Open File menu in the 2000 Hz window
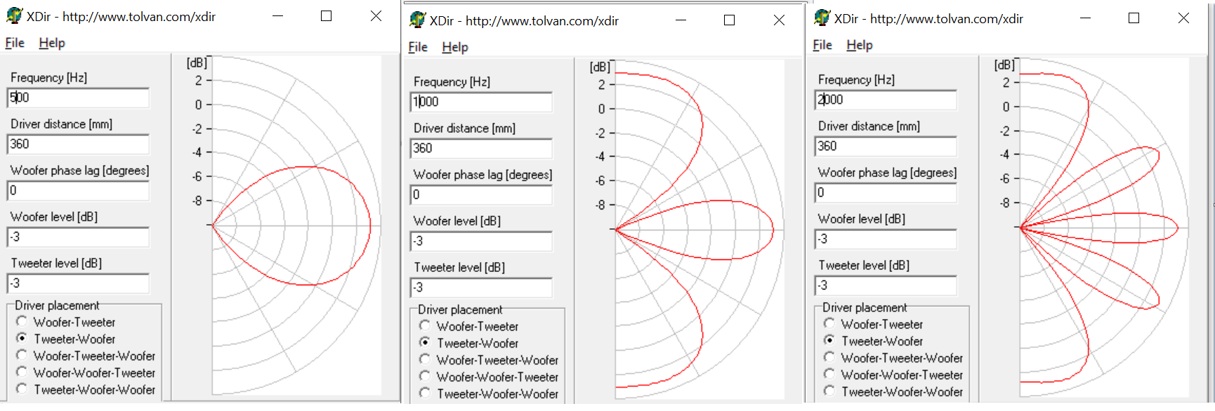This screenshot has height=411, width=1215. (x=822, y=45)
